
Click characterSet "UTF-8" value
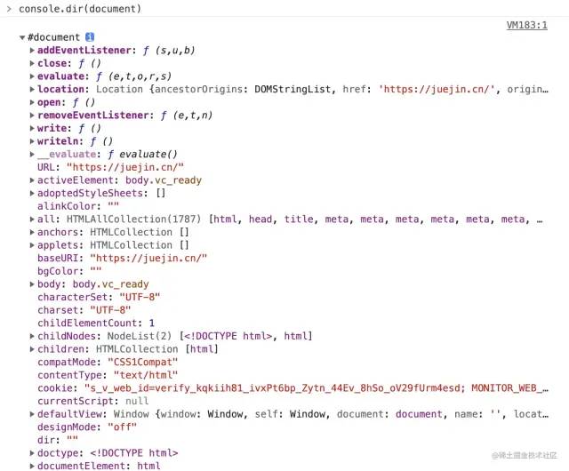140,297
